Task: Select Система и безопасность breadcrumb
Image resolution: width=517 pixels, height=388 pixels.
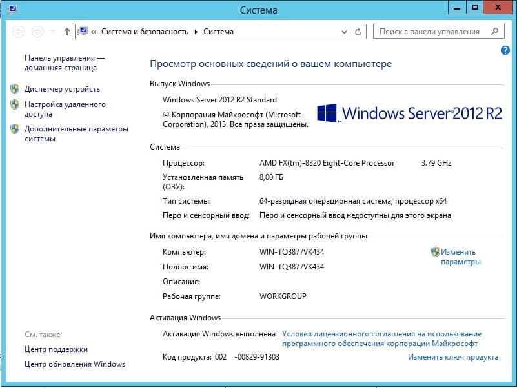Action: click(145, 32)
